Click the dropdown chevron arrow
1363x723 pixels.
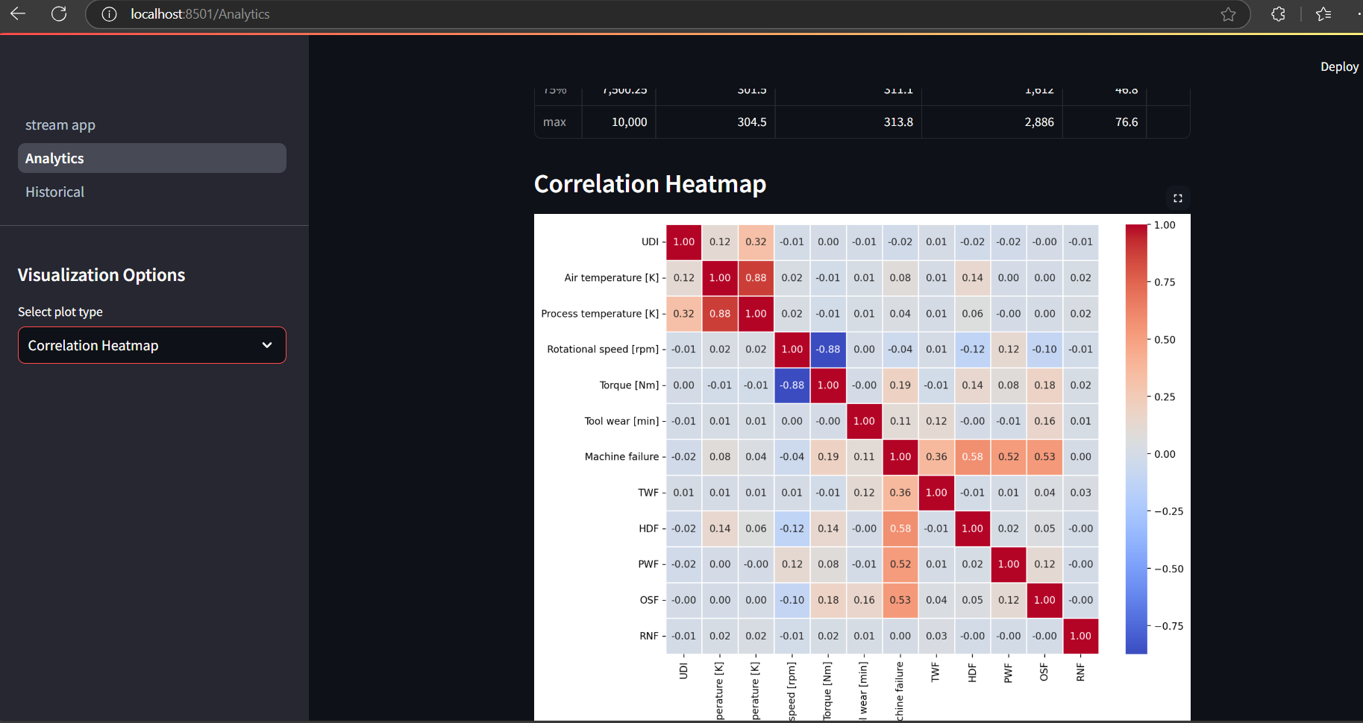click(267, 345)
